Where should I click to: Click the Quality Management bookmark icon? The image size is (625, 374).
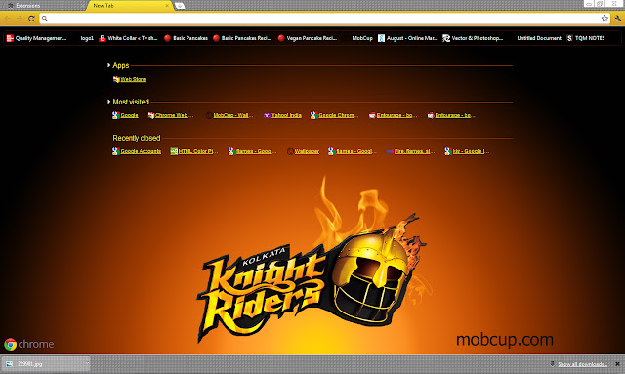tap(10, 38)
